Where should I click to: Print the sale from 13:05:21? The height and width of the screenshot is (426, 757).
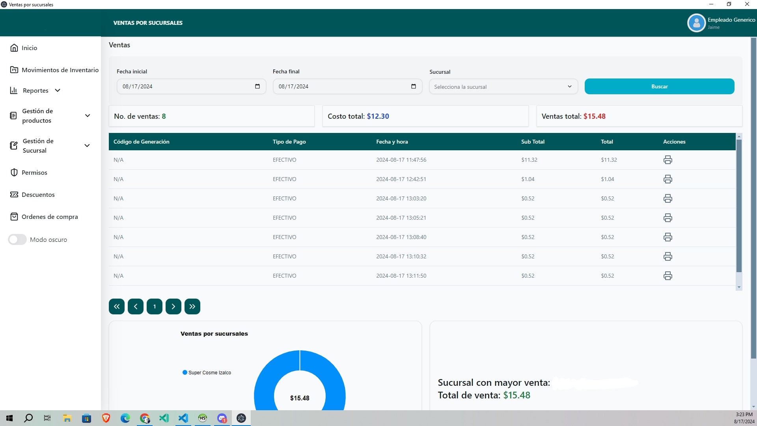point(668,218)
